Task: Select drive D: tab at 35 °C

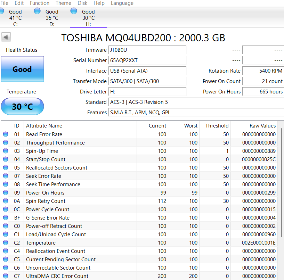Action: pyautogui.click(x=52, y=18)
